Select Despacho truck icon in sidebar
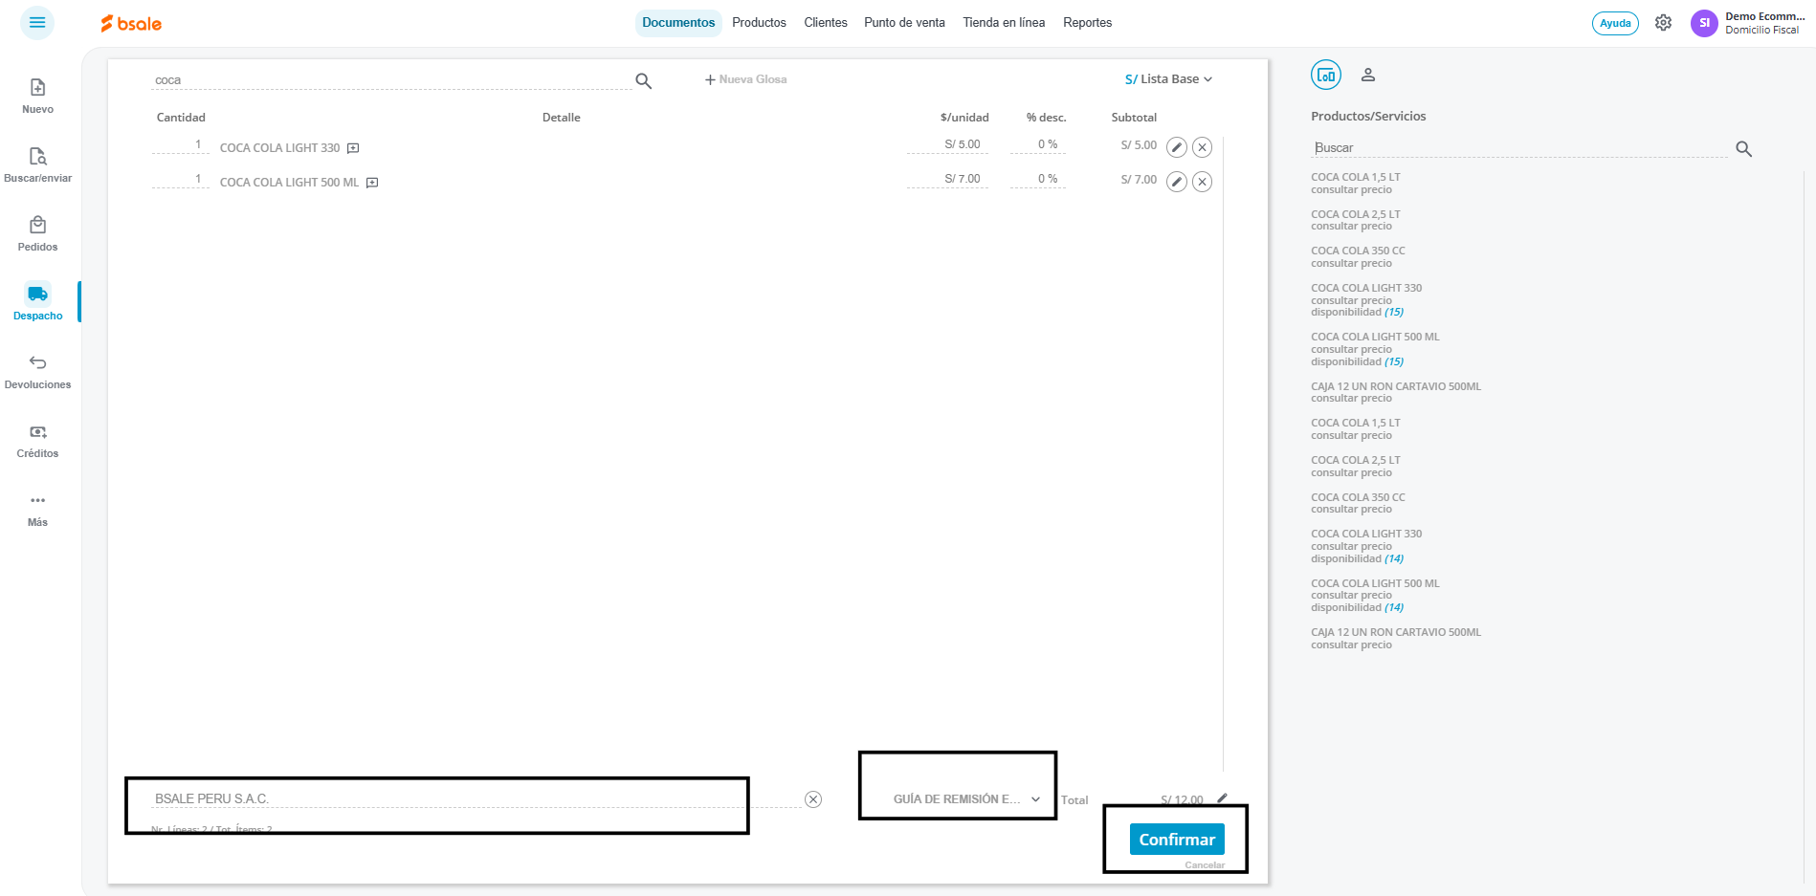 [37, 294]
